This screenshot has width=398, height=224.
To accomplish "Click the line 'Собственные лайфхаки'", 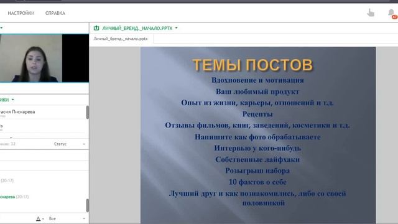I will [x=257, y=159].
